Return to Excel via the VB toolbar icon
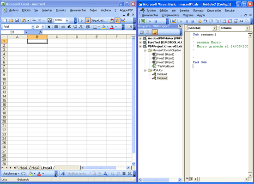254x184 pixels. [143, 21]
